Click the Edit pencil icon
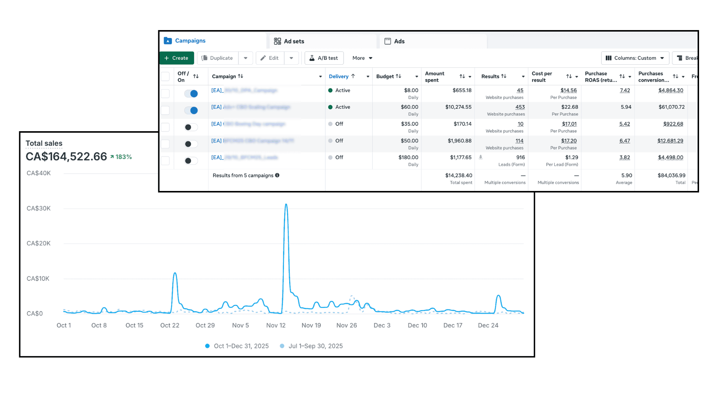Screen dimensions: 722x406 click(x=263, y=58)
